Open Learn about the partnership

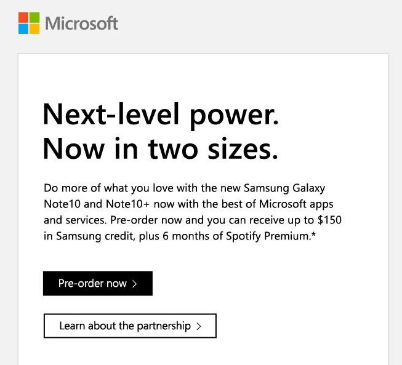point(130,326)
